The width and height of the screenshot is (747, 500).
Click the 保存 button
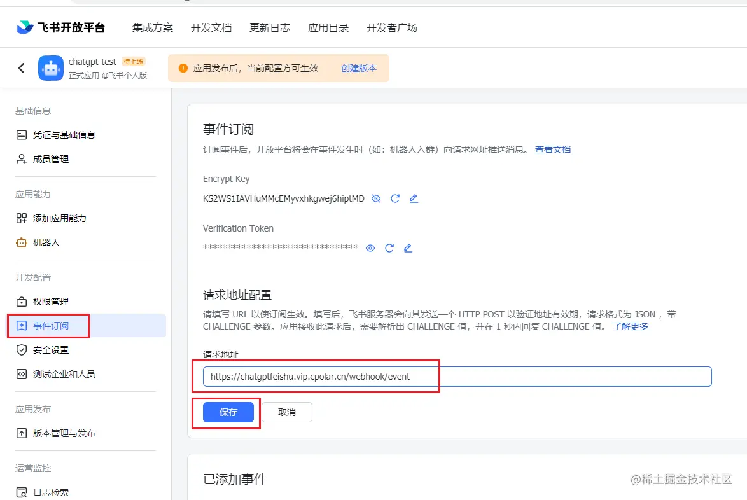(228, 412)
